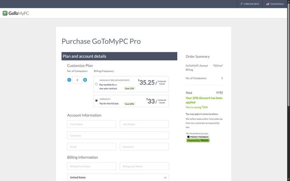Click the $33 per computer price text

(150, 101)
